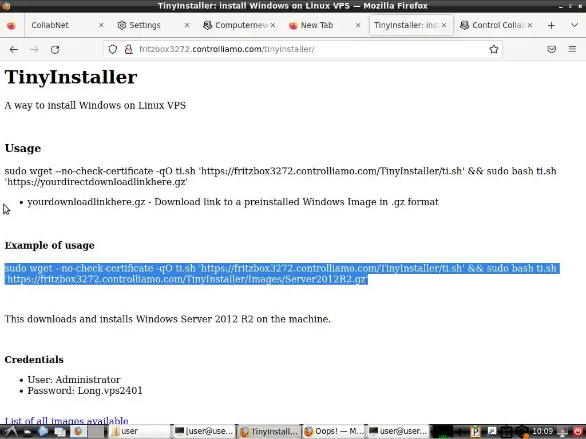Expand the list all tabs chevron
The width and height of the screenshot is (586, 439).
pos(575,25)
